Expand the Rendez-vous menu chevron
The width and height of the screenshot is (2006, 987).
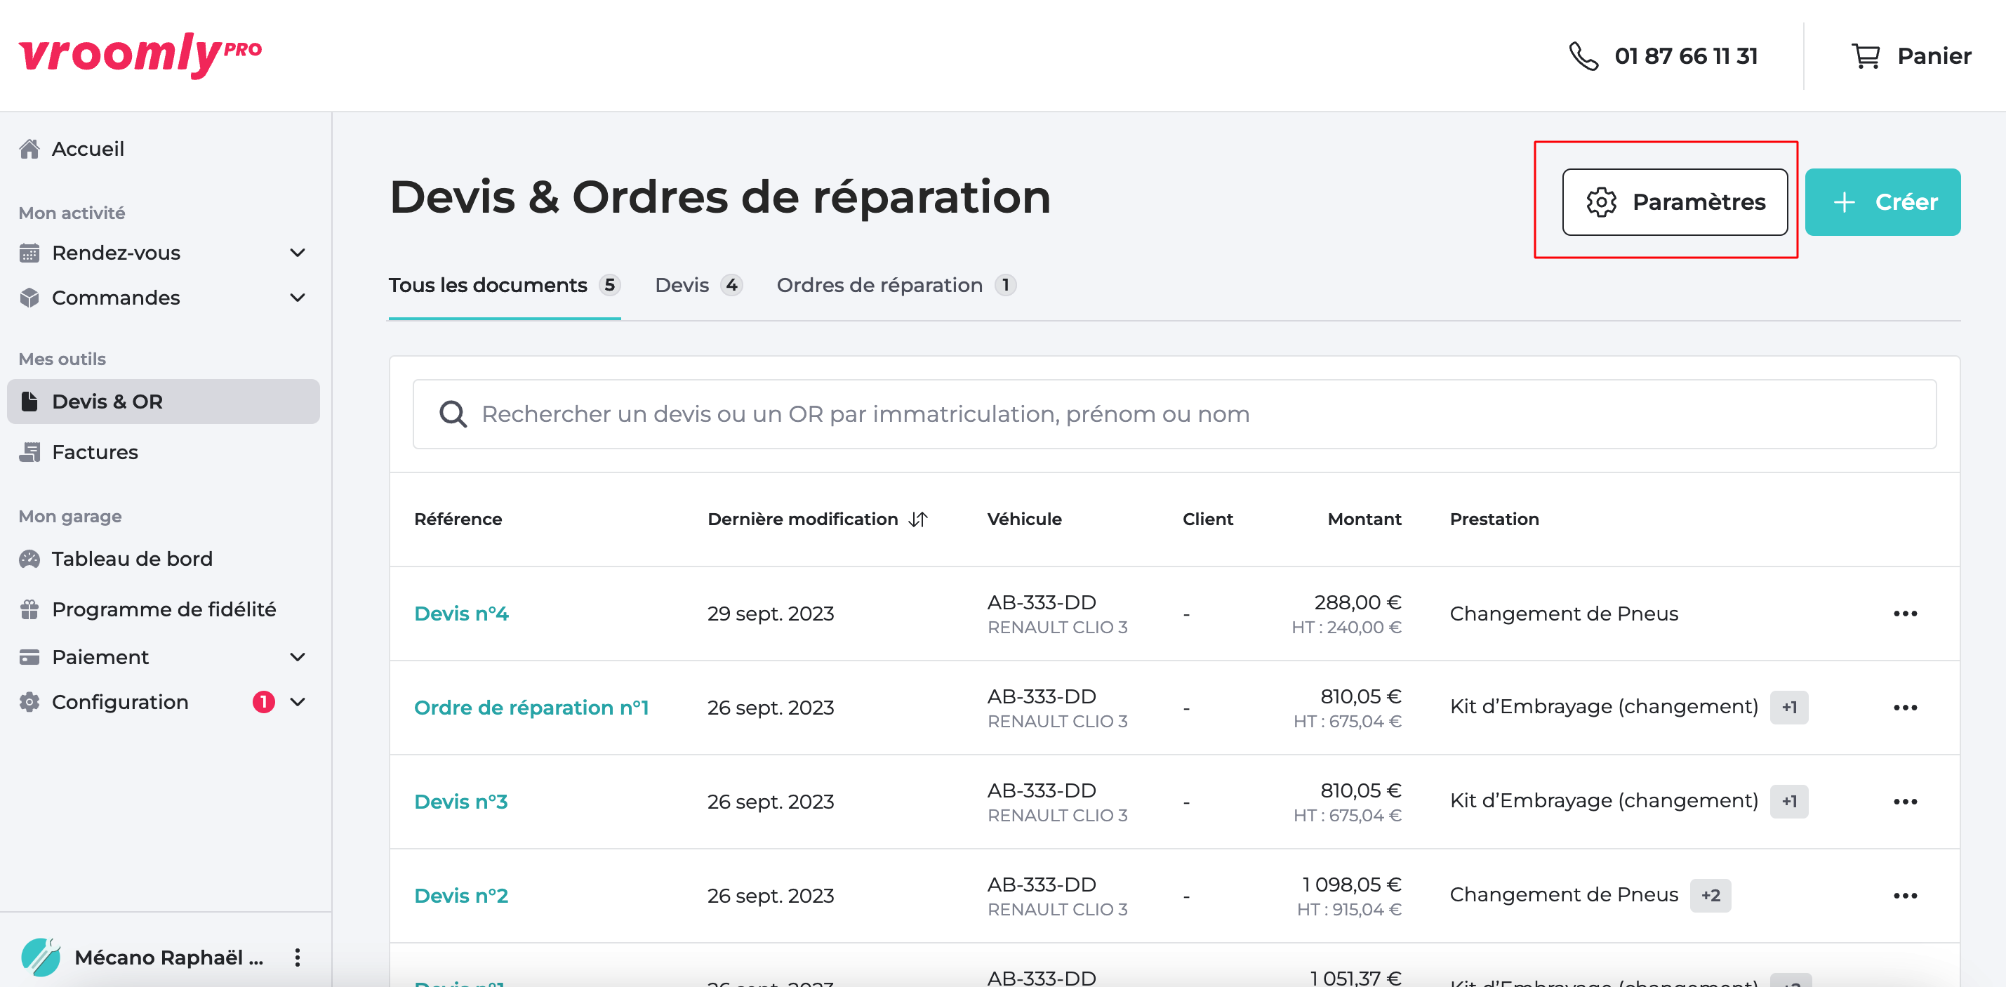pos(298,253)
